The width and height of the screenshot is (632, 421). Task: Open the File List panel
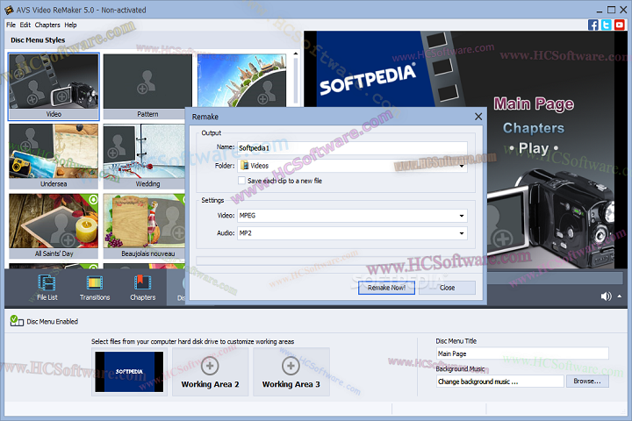click(x=47, y=286)
